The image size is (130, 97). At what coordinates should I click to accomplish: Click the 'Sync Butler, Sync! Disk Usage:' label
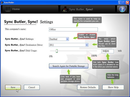click(x=21, y=50)
